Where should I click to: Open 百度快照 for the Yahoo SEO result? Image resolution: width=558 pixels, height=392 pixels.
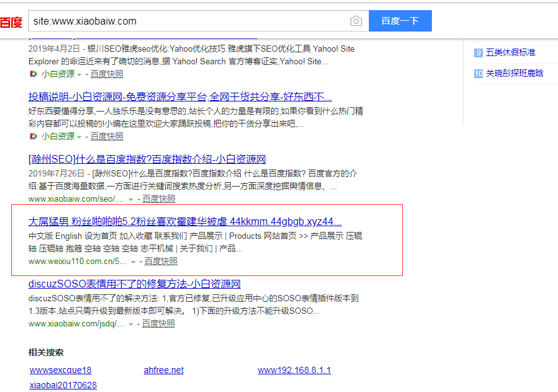tap(107, 74)
